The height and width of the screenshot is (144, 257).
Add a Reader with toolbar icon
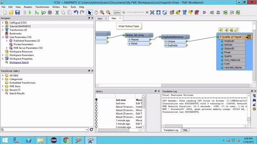pos(172,12)
